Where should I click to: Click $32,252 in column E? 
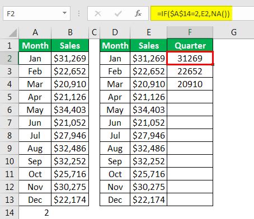point(149,161)
